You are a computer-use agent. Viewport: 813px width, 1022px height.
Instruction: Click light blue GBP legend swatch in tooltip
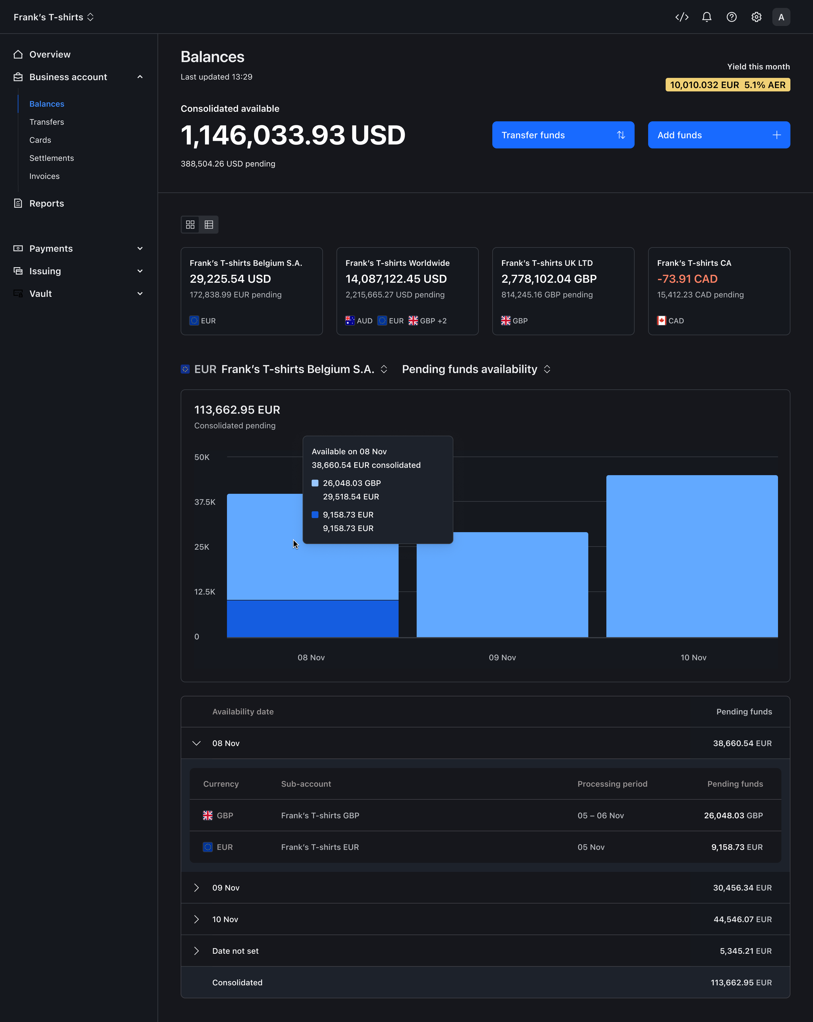pos(315,483)
